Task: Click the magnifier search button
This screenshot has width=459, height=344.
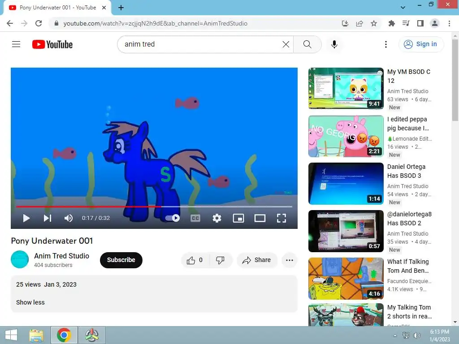Action: click(x=307, y=44)
